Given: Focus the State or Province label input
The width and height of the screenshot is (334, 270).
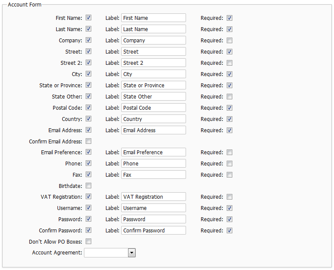Looking at the screenshot, I should click(153, 86).
